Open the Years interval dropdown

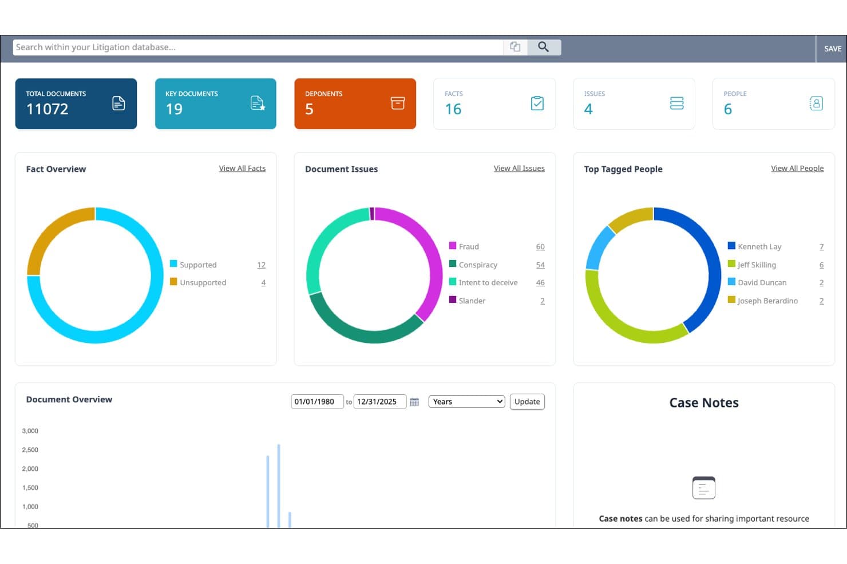467,402
